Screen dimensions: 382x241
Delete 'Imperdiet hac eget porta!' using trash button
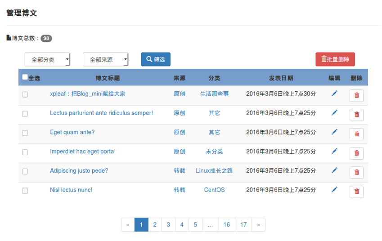(x=356, y=153)
